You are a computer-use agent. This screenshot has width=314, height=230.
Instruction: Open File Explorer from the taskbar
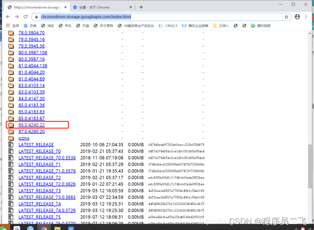coord(57,228)
